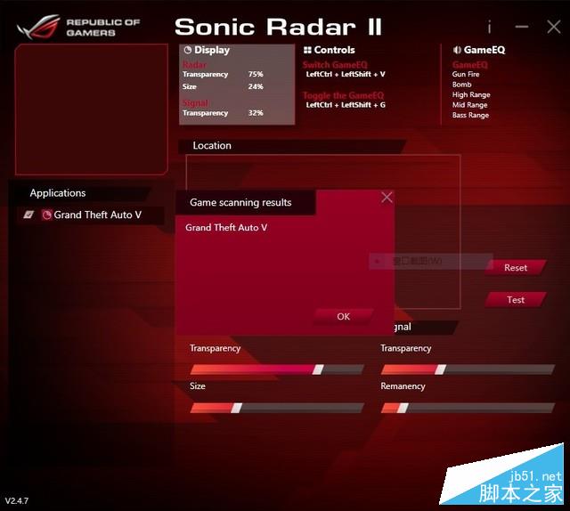Select the High Range GameEQ preset
The width and height of the screenshot is (570, 511).
(471, 94)
